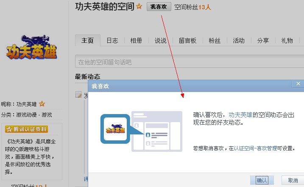This screenshot has height=187, width=304.
Task: Click the 分类：游戏动漫 - 游戏 text
Action: coord(27,114)
